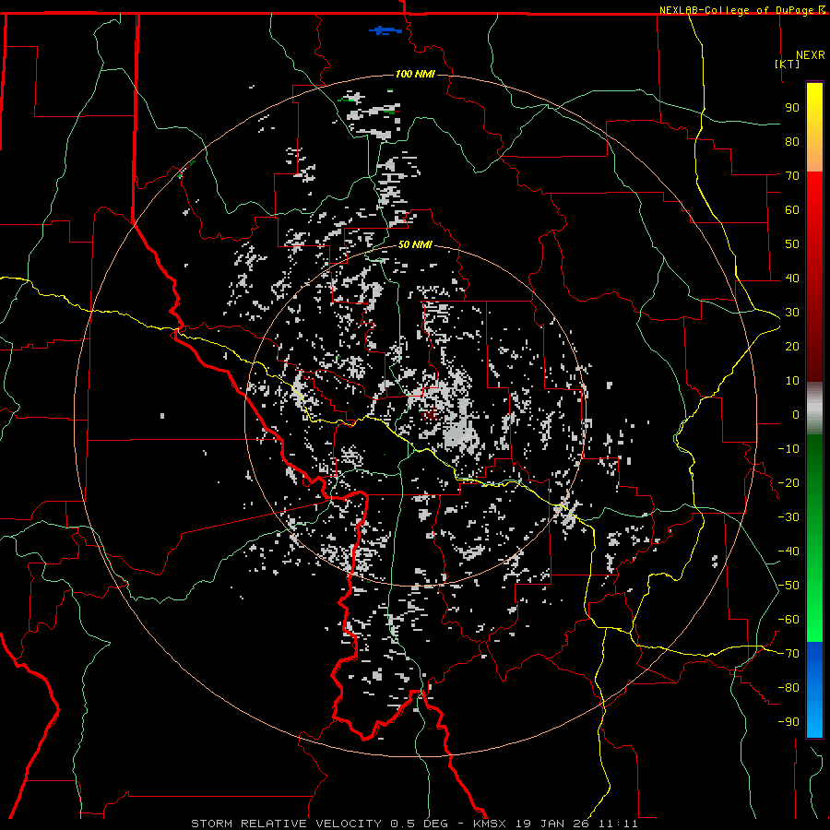
Task: Click the blue lake shape at the map top
Action: pyautogui.click(x=385, y=31)
